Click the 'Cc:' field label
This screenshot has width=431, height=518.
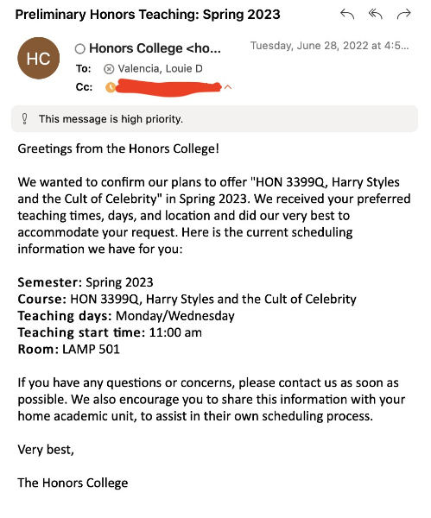coord(84,87)
